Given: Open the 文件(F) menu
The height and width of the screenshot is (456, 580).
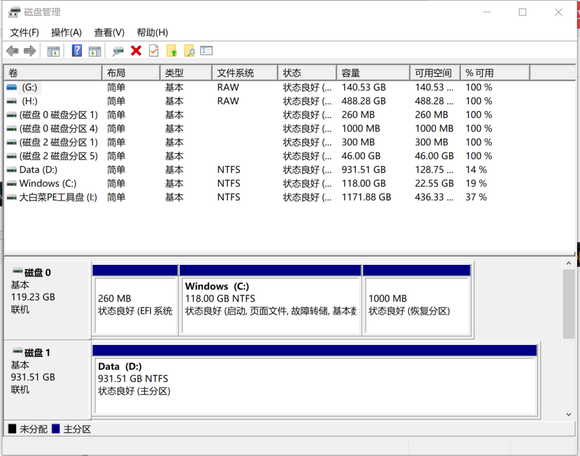Looking at the screenshot, I should coord(24,32).
